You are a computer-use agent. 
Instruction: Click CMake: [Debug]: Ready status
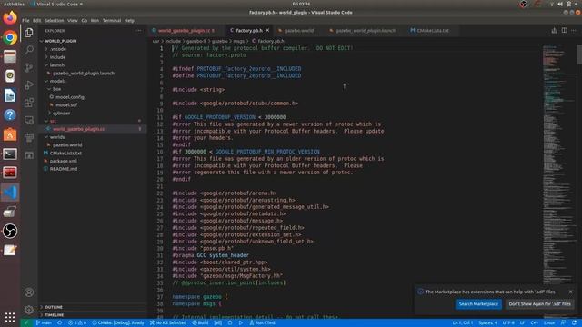(118, 323)
